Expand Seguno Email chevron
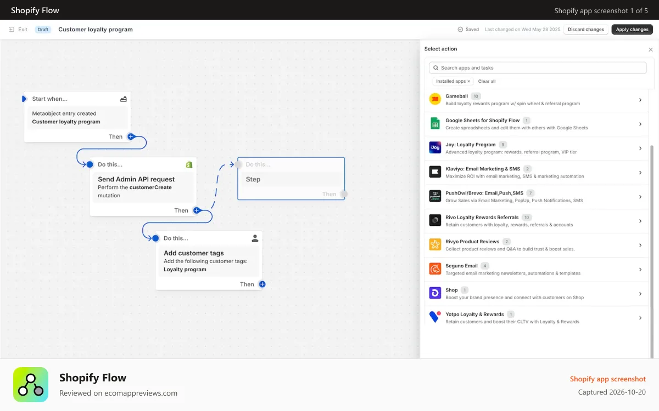The image size is (659, 411). click(640, 269)
